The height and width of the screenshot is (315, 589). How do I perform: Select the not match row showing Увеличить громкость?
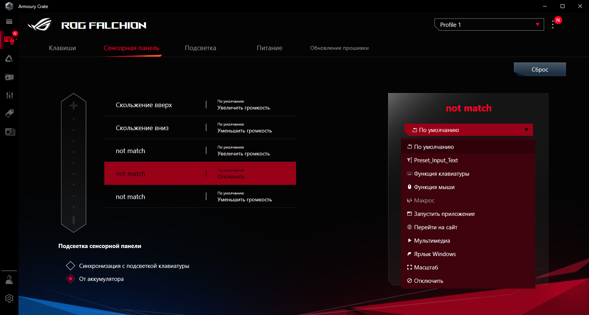coord(200,150)
